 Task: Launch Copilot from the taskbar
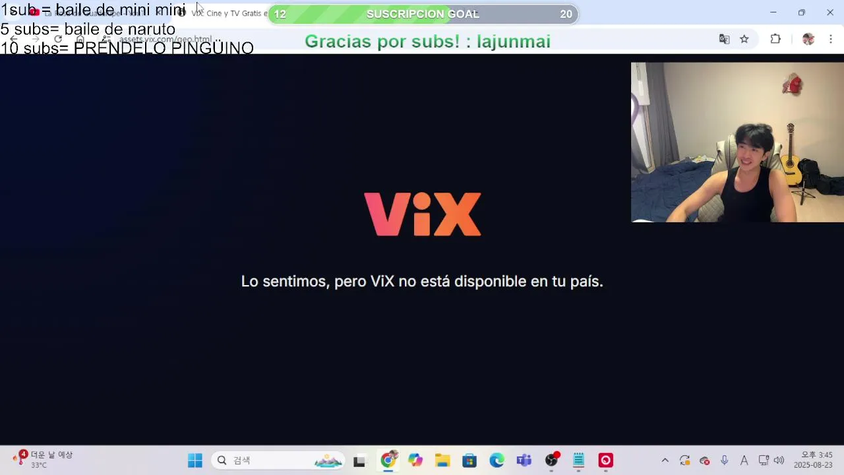click(x=415, y=460)
